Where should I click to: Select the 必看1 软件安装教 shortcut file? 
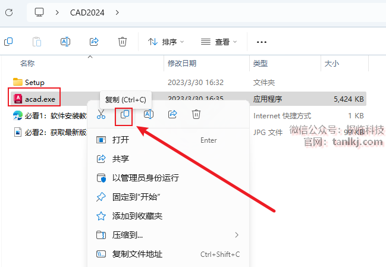pos(56,115)
